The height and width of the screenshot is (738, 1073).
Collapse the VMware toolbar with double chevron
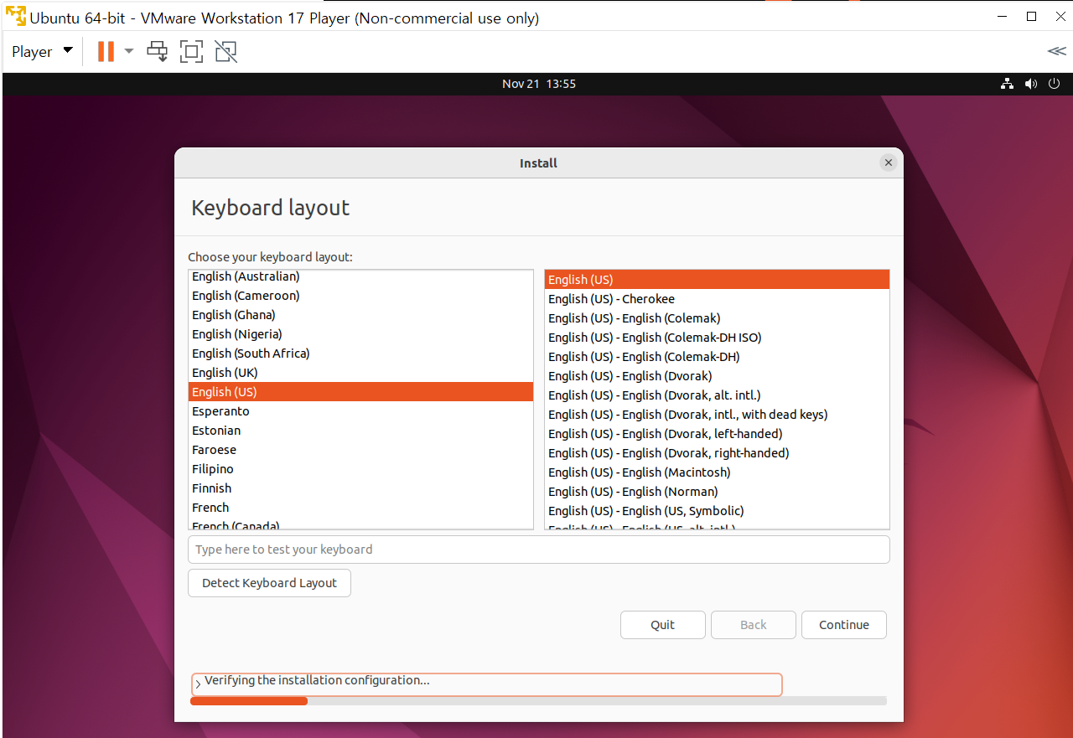pos(1056,51)
